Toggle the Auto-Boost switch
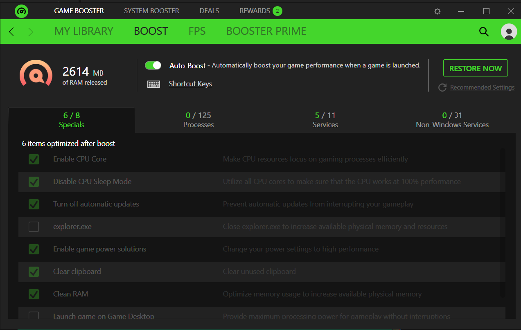The width and height of the screenshot is (521, 330). pyautogui.click(x=153, y=65)
